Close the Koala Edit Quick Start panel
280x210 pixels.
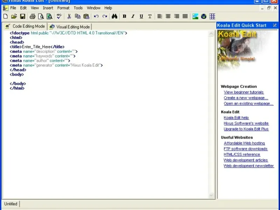(275, 25)
